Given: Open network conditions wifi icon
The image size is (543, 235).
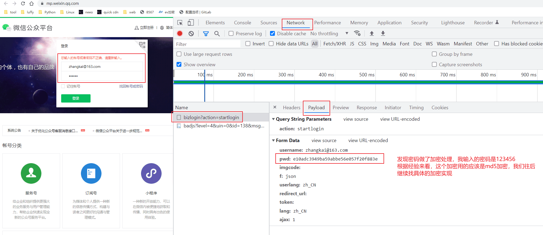Looking at the screenshot, I should coord(357,33).
